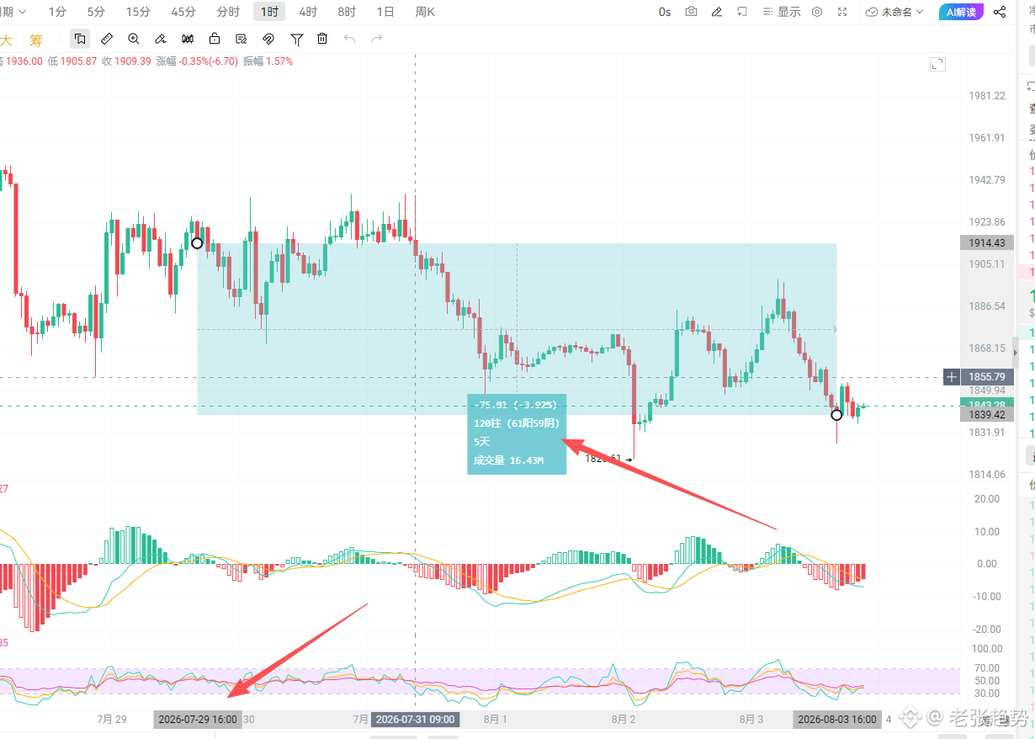The height and width of the screenshot is (739, 1035).
Task: Click the 8月 1 date on time axis
Action: pos(496,720)
